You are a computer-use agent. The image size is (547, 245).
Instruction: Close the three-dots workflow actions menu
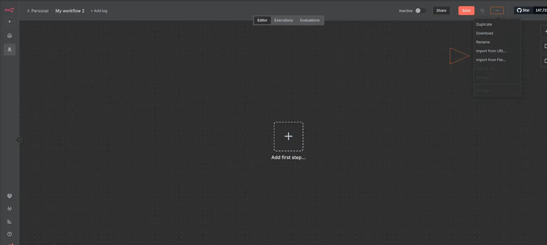497,11
